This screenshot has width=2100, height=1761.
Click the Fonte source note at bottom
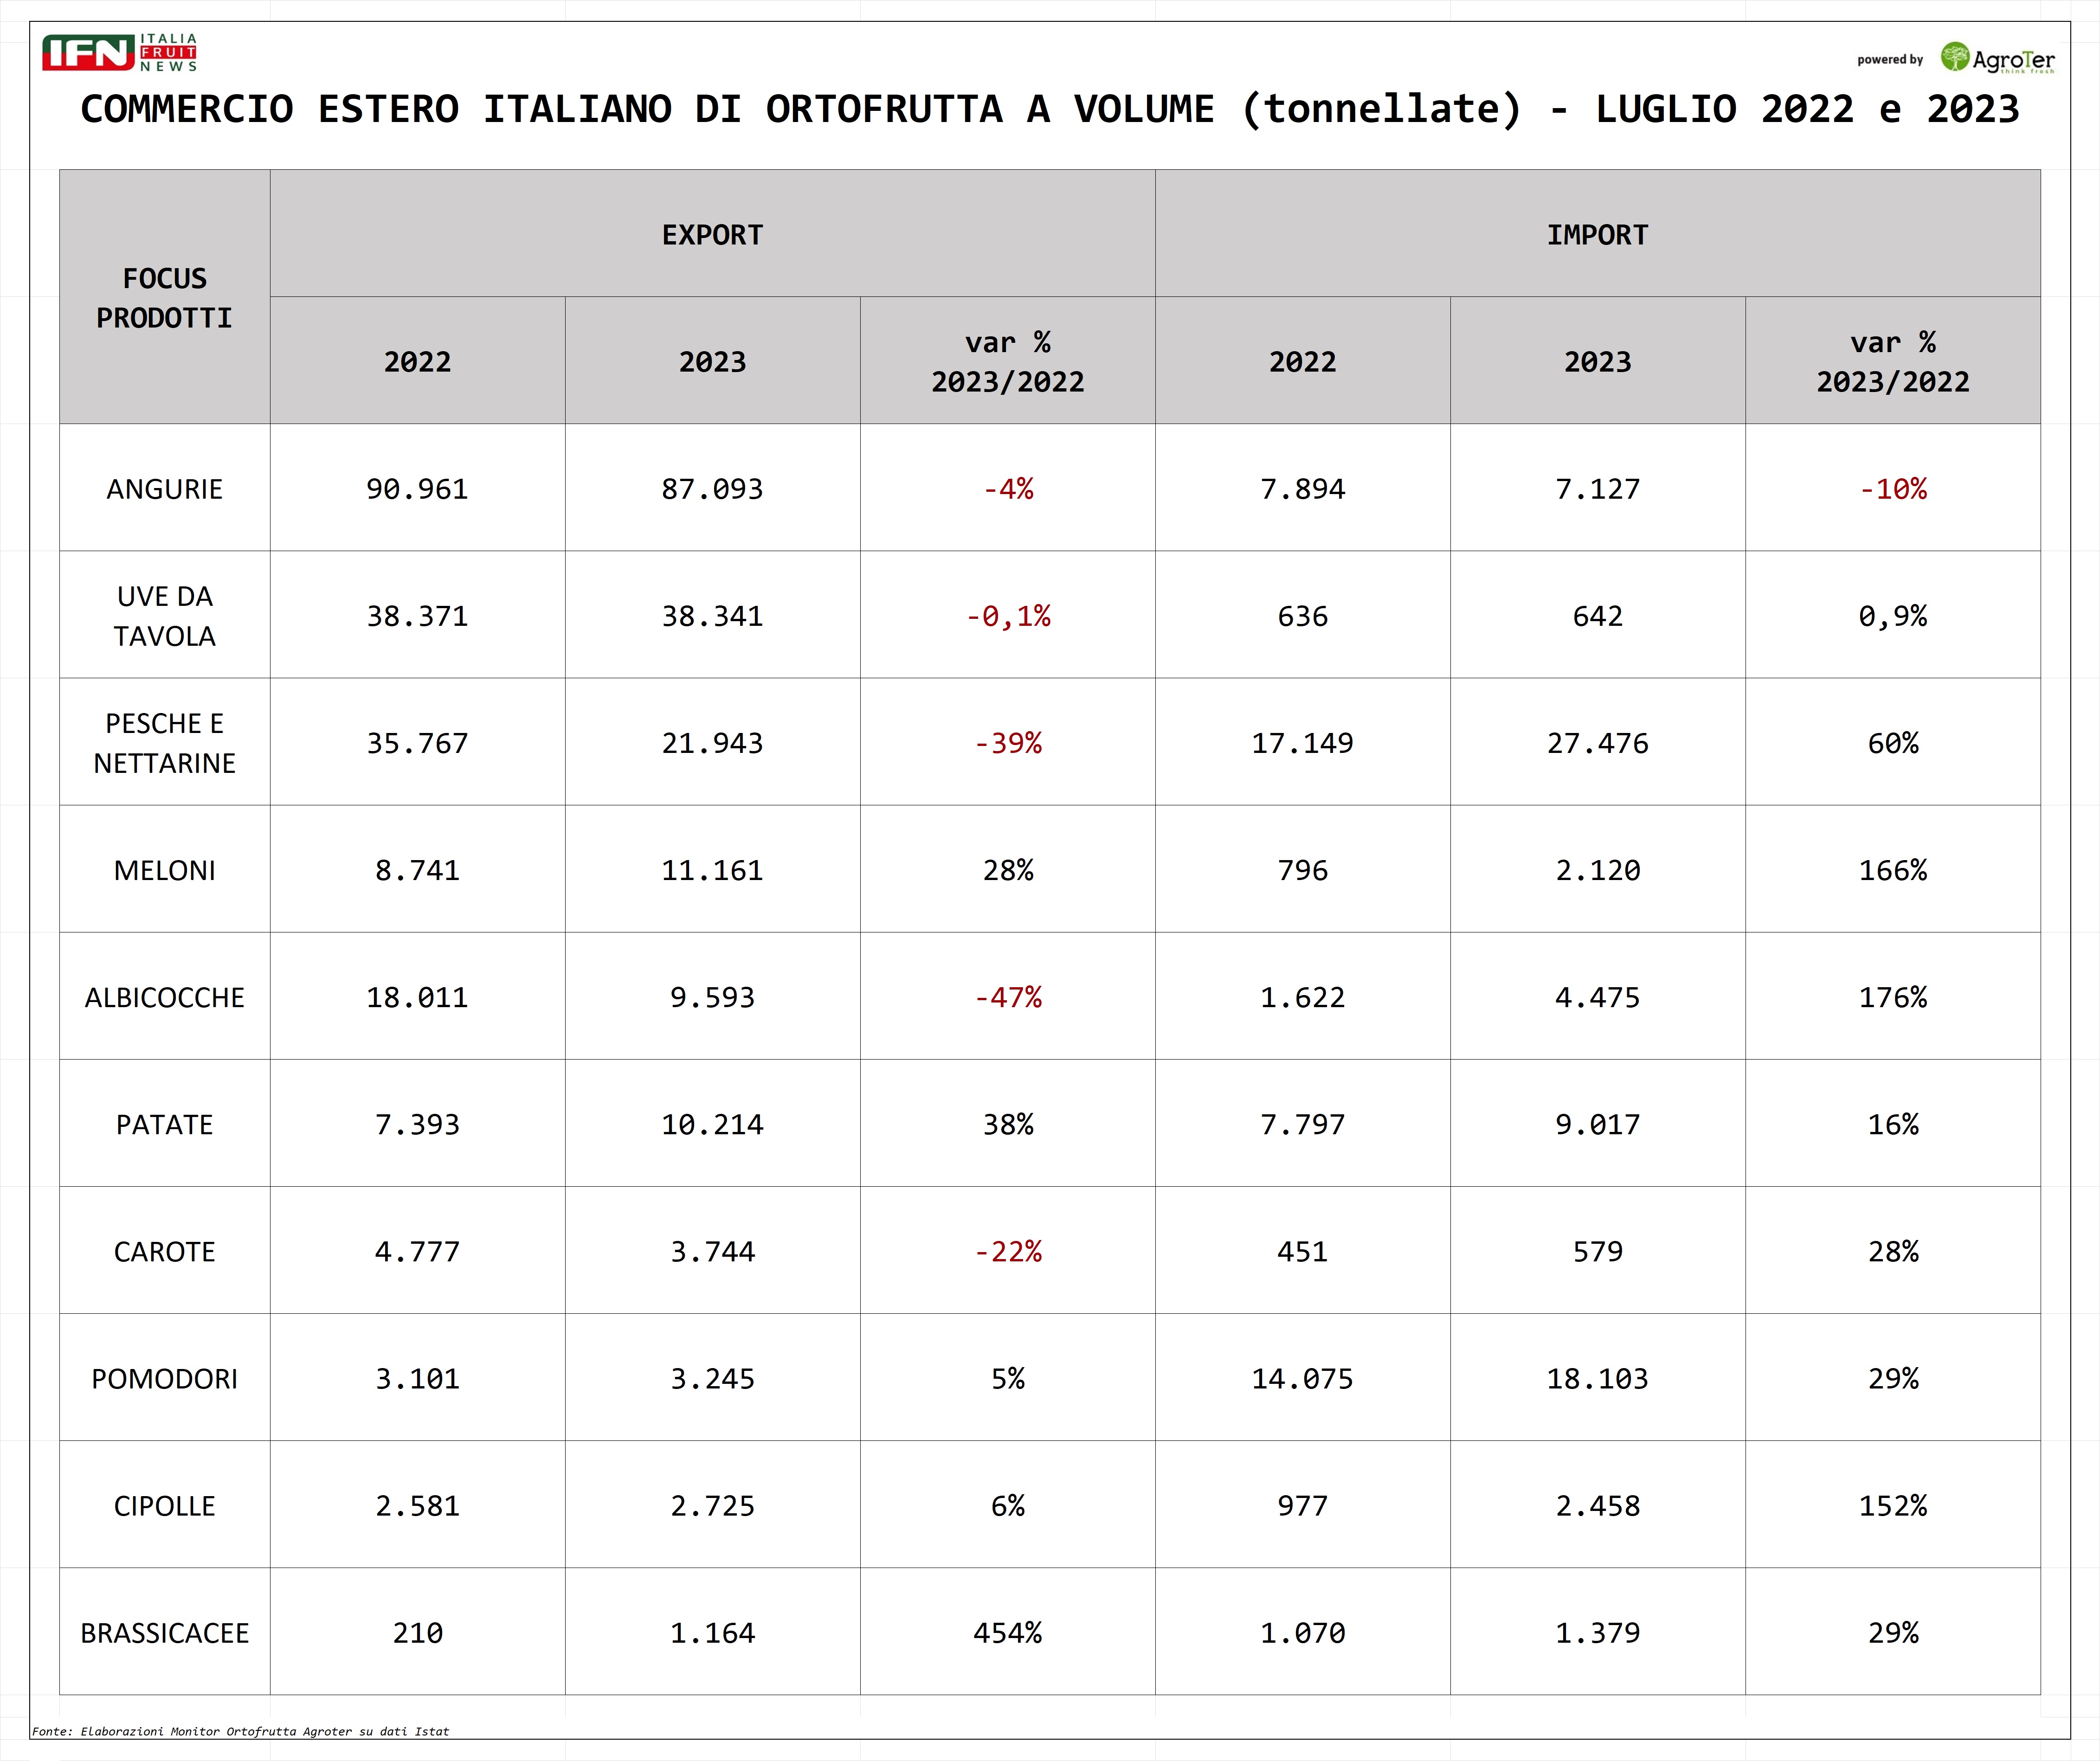(240, 1731)
